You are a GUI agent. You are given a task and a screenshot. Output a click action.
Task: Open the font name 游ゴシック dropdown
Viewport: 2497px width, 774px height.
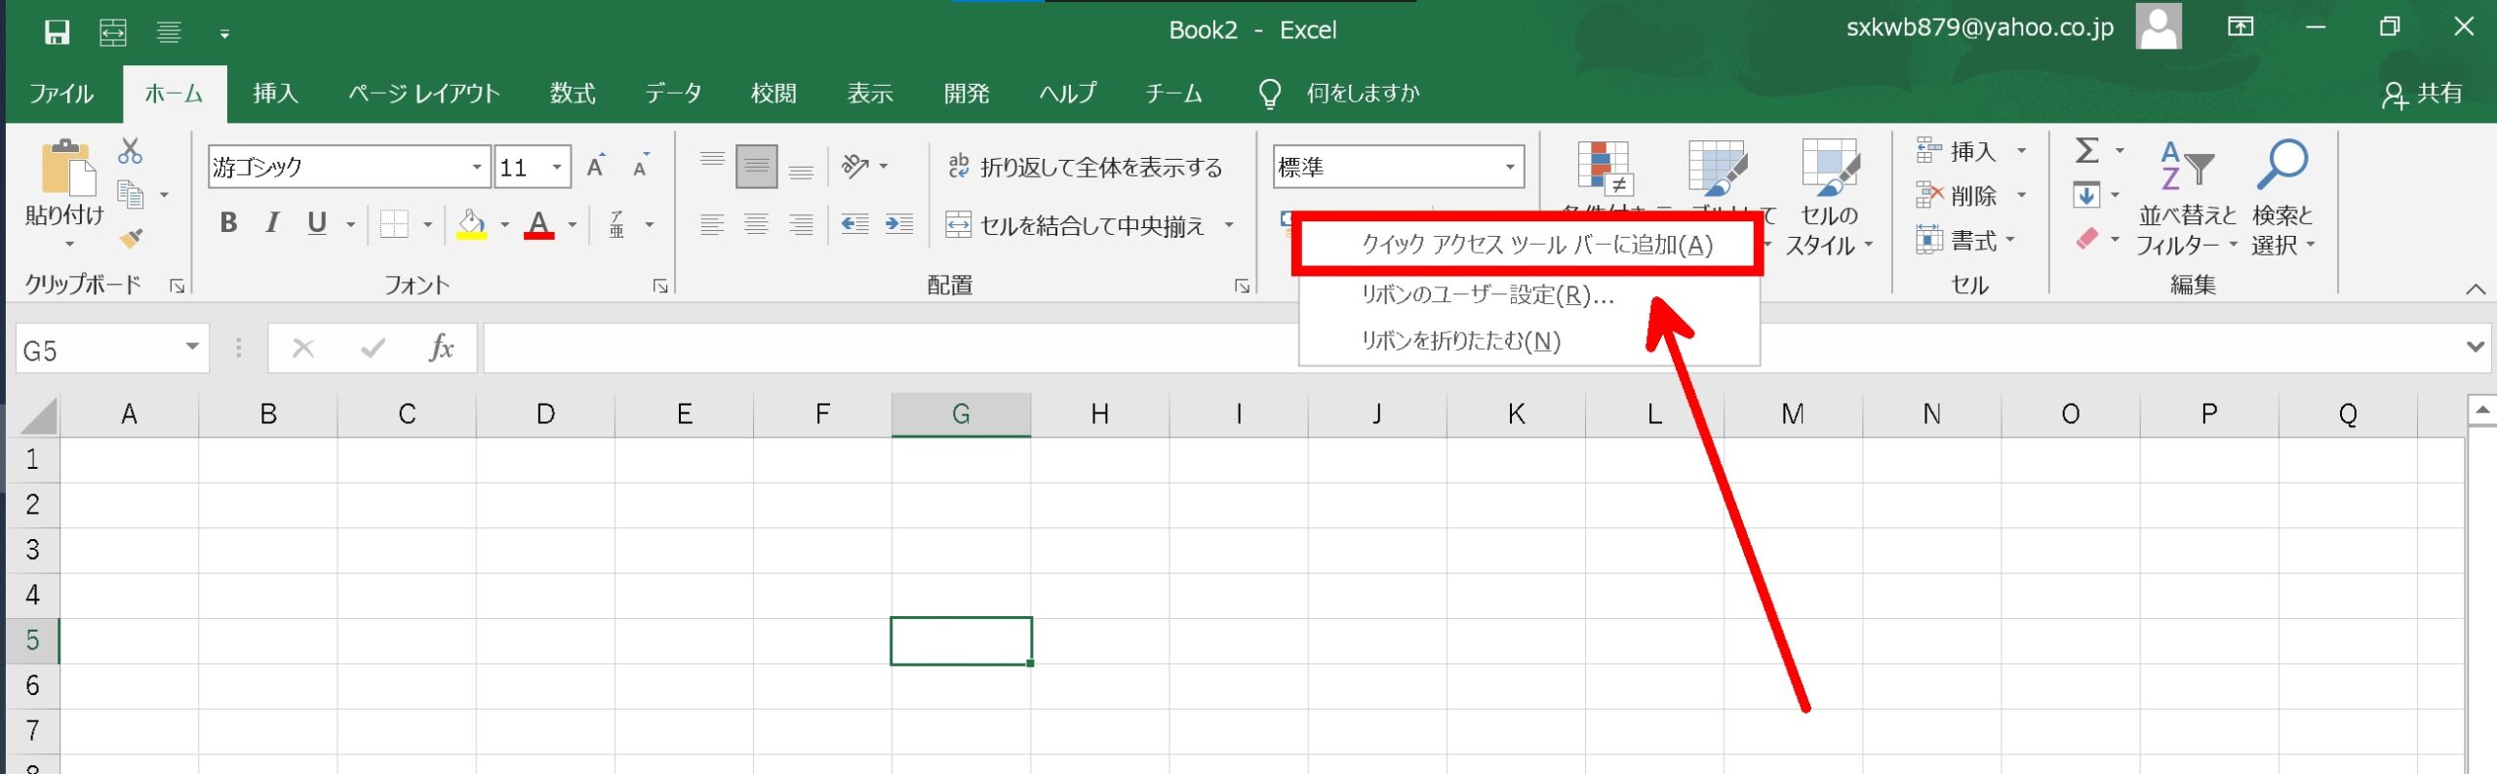477,168
